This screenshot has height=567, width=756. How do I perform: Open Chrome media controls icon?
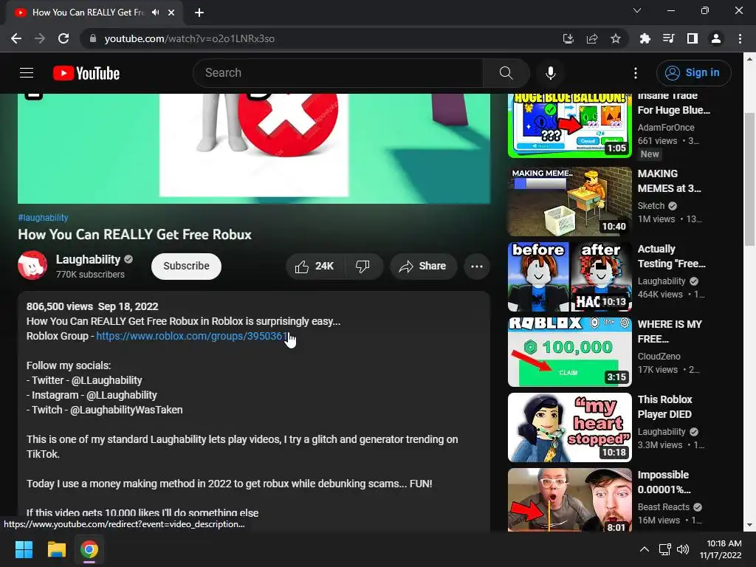[669, 38]
